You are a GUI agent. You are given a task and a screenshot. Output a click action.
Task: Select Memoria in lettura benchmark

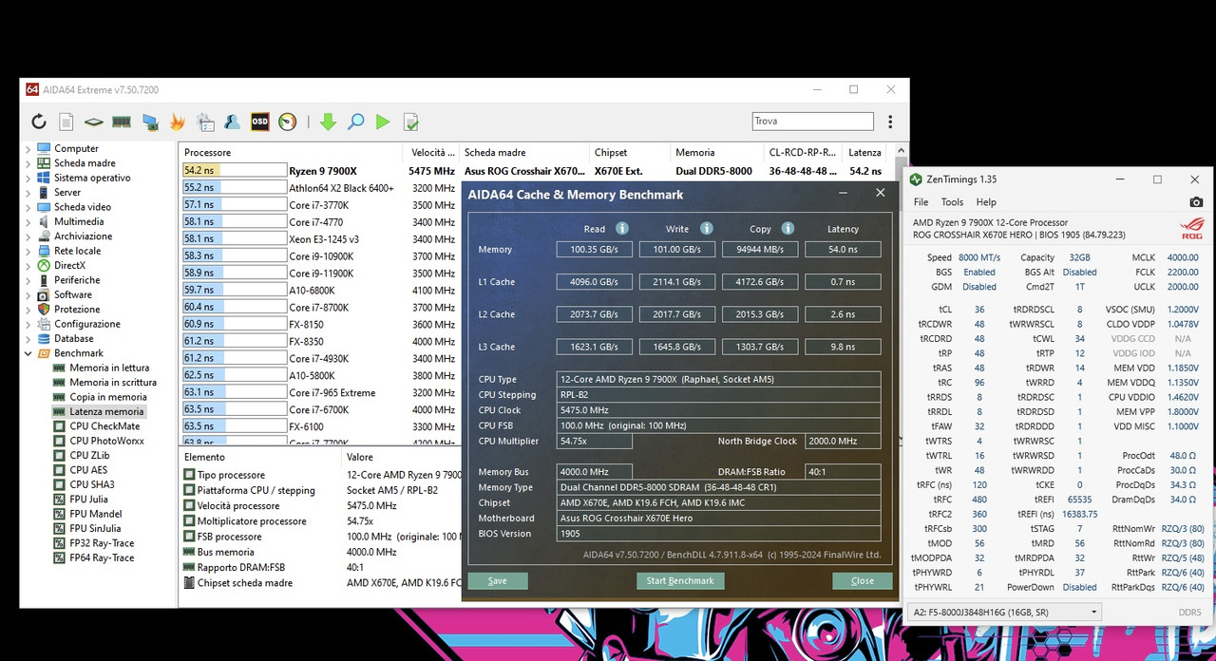109,368
